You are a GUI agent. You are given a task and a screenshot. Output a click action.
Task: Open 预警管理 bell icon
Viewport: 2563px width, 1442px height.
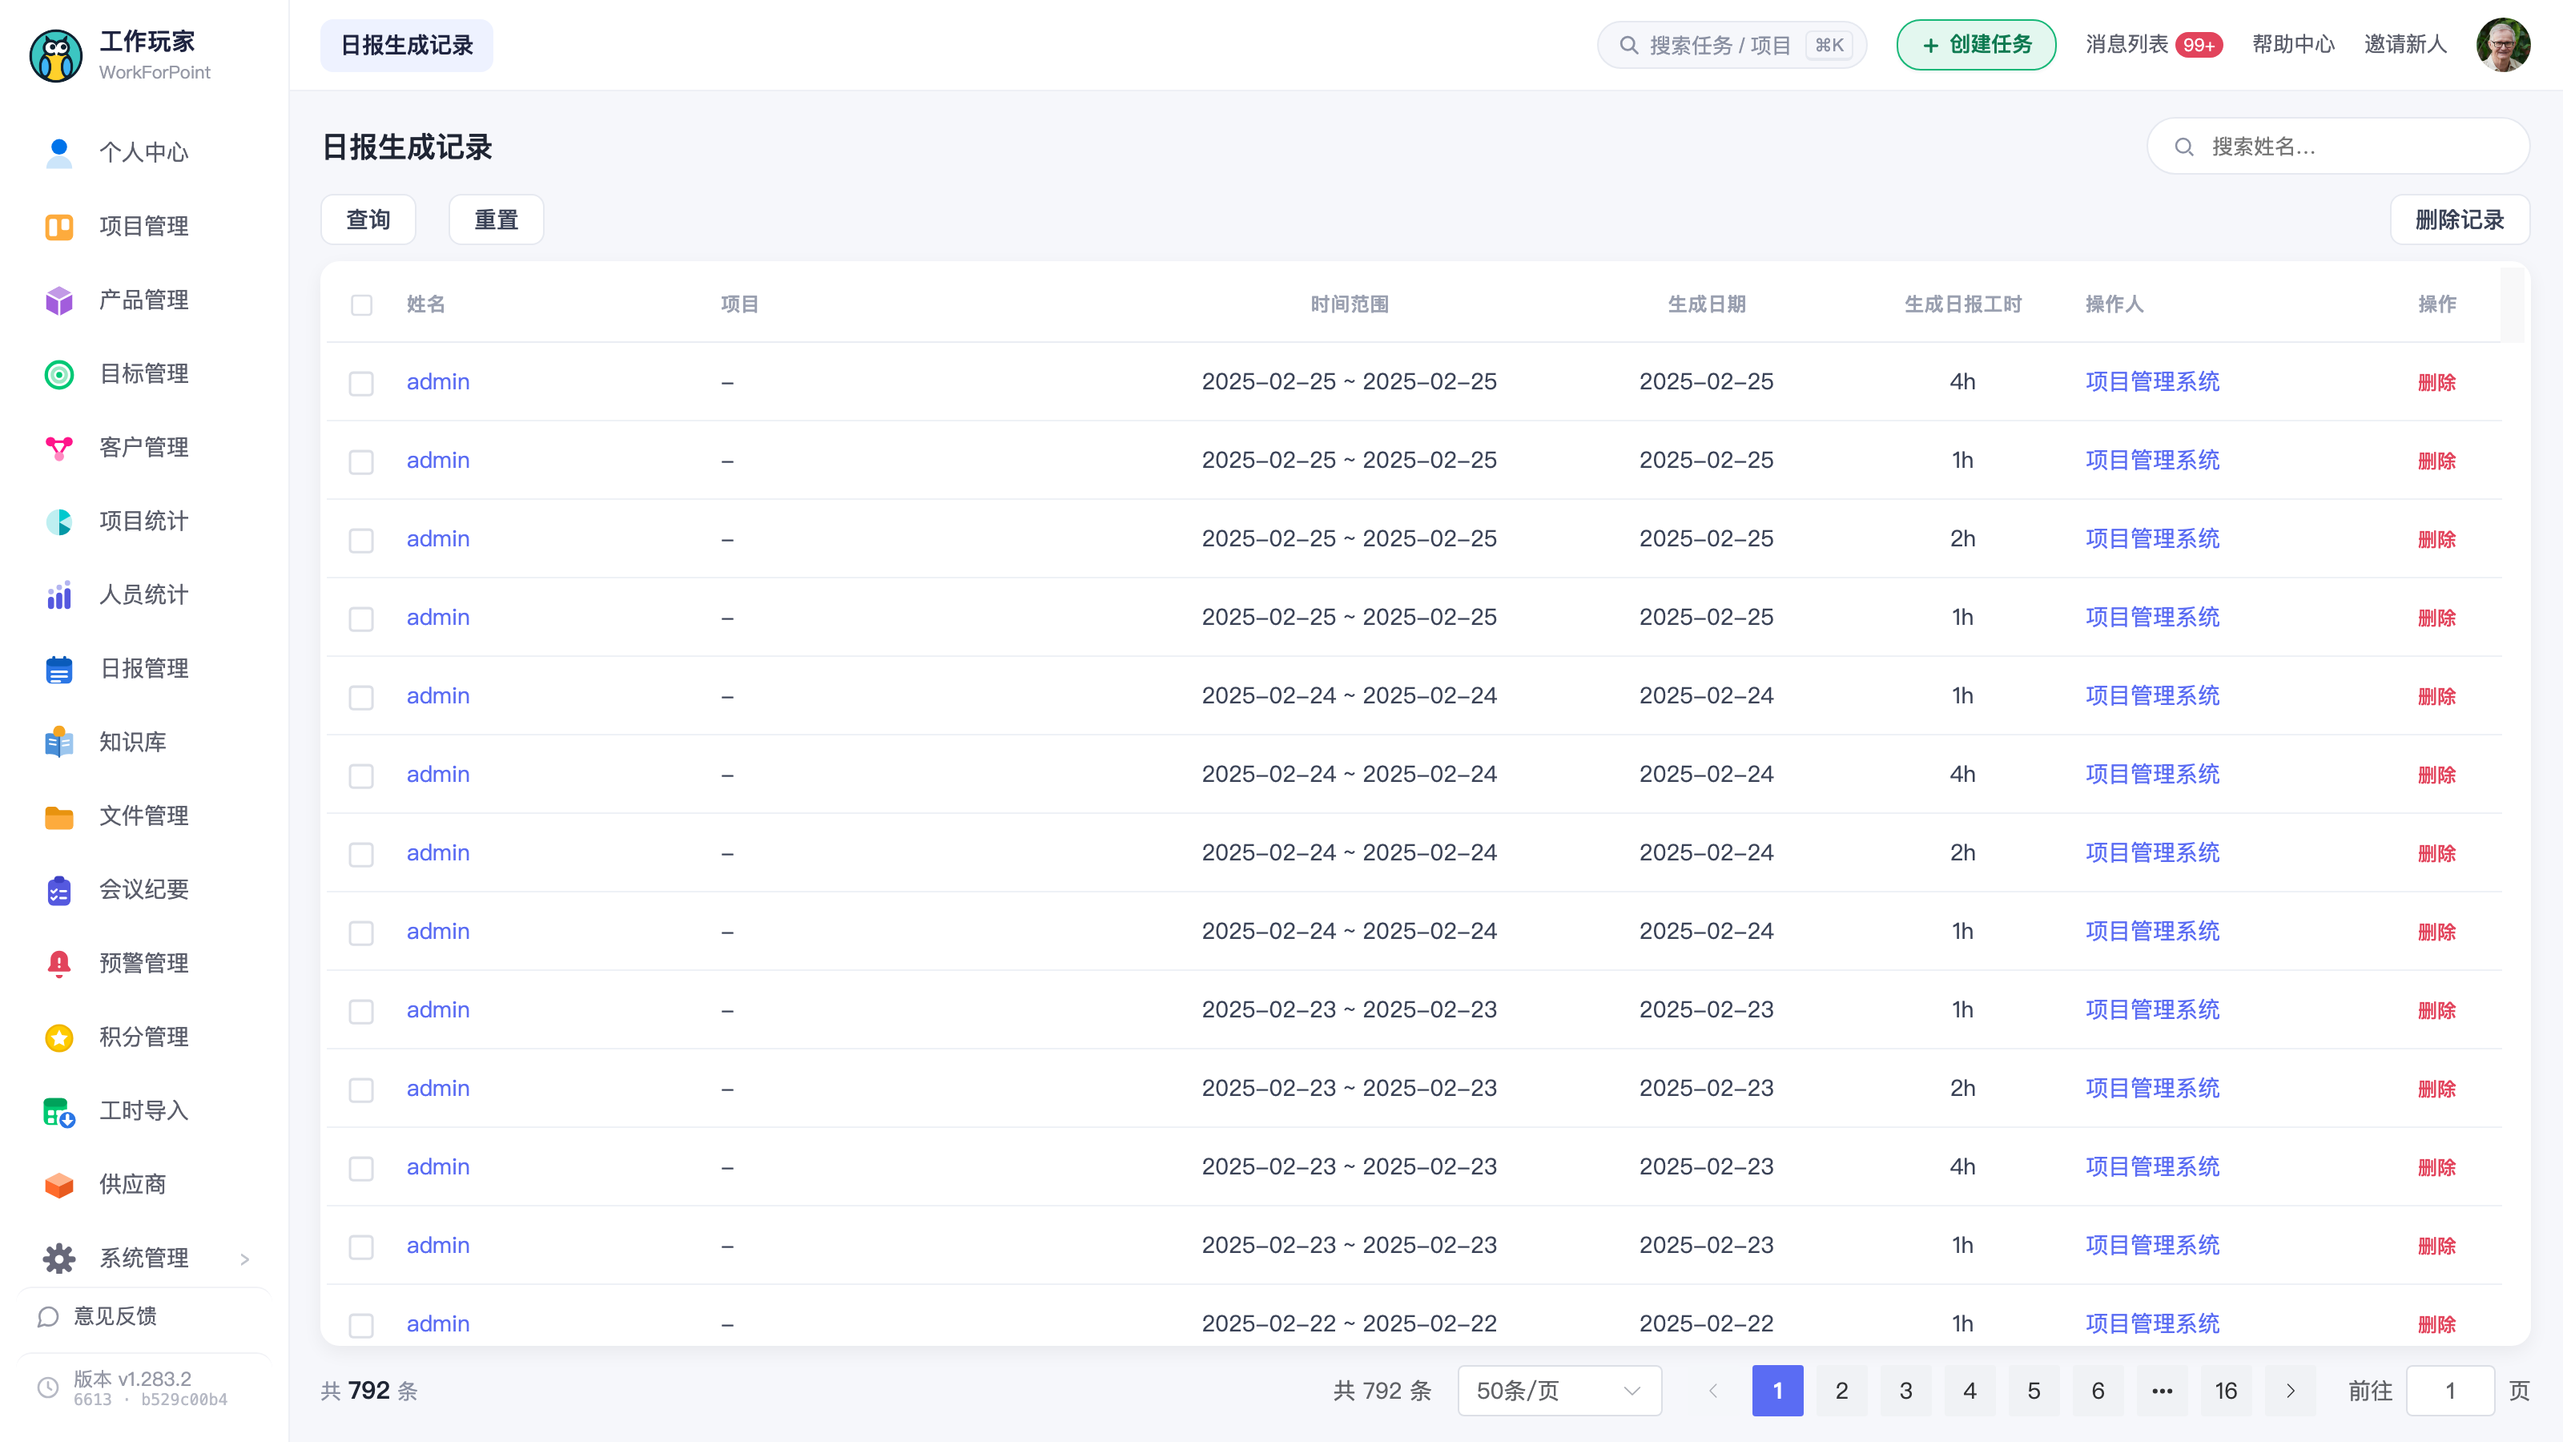[58, 963]
